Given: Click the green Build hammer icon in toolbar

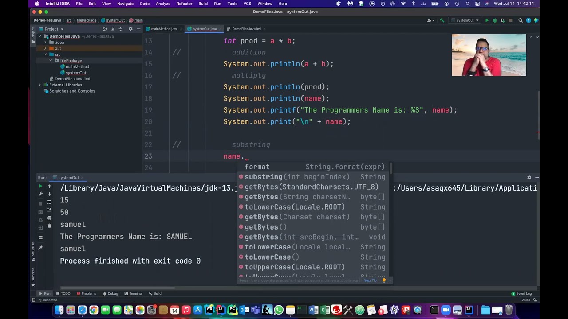Looking at the screenshot, I should coord(442,20).
